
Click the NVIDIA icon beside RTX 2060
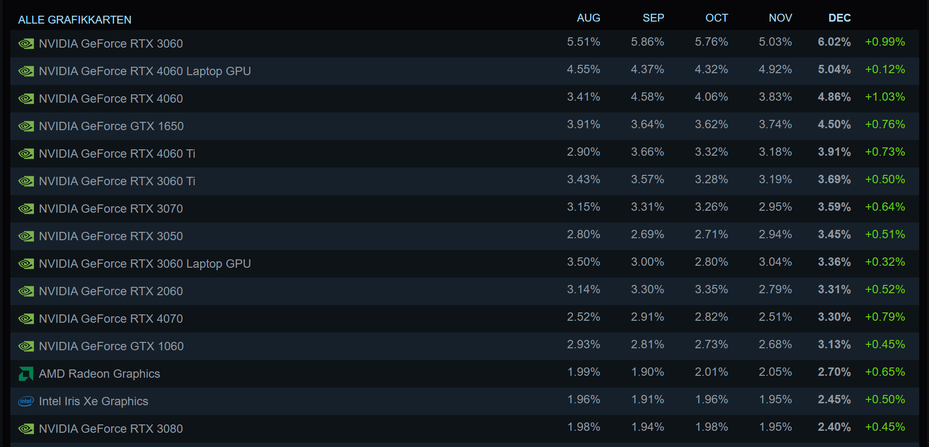26,291
